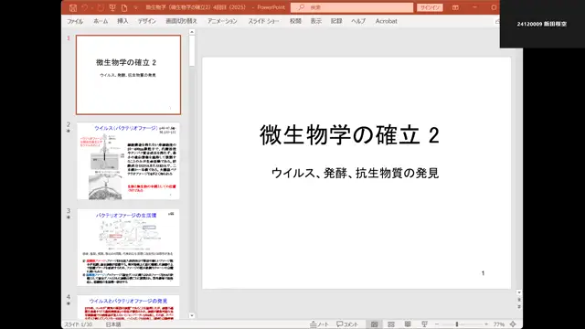The image size is (585, 329).
Task: Switch to Slide Sorter view icon
Action: tap(391, 324)
